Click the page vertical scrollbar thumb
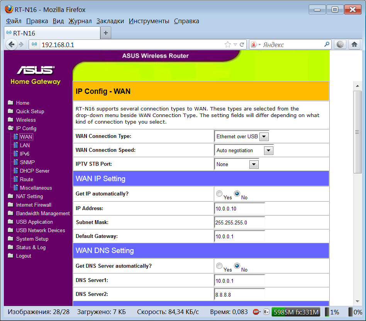This screenshot has width=366, height=321. click(x=357, y=132)
